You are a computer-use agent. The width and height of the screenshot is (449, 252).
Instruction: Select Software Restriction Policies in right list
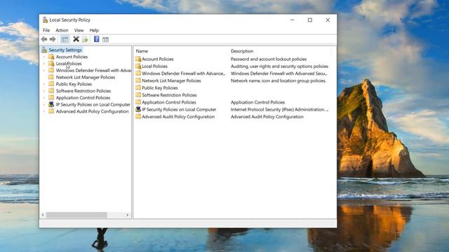coord(169,95)
